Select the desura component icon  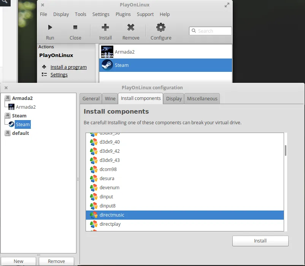pos(94,178)
